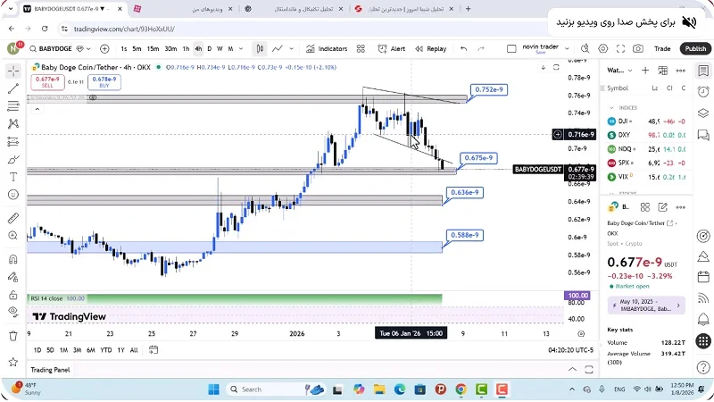The height and width of the screenshot is (402, 714).
Task: Select the ruler measure tool
Action: (12, 218)
